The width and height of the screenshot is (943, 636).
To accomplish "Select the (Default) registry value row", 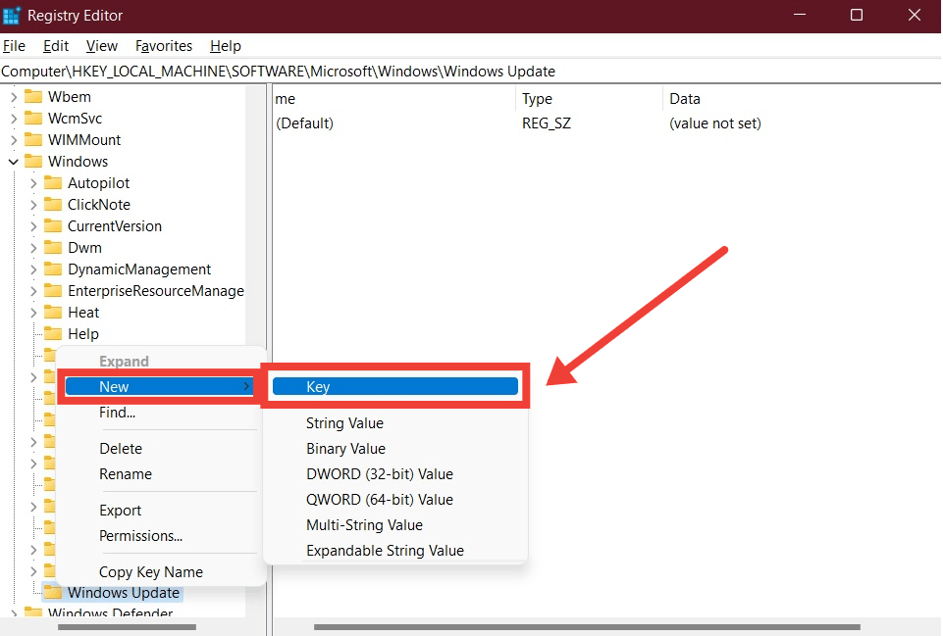I will tap(304, 123).
